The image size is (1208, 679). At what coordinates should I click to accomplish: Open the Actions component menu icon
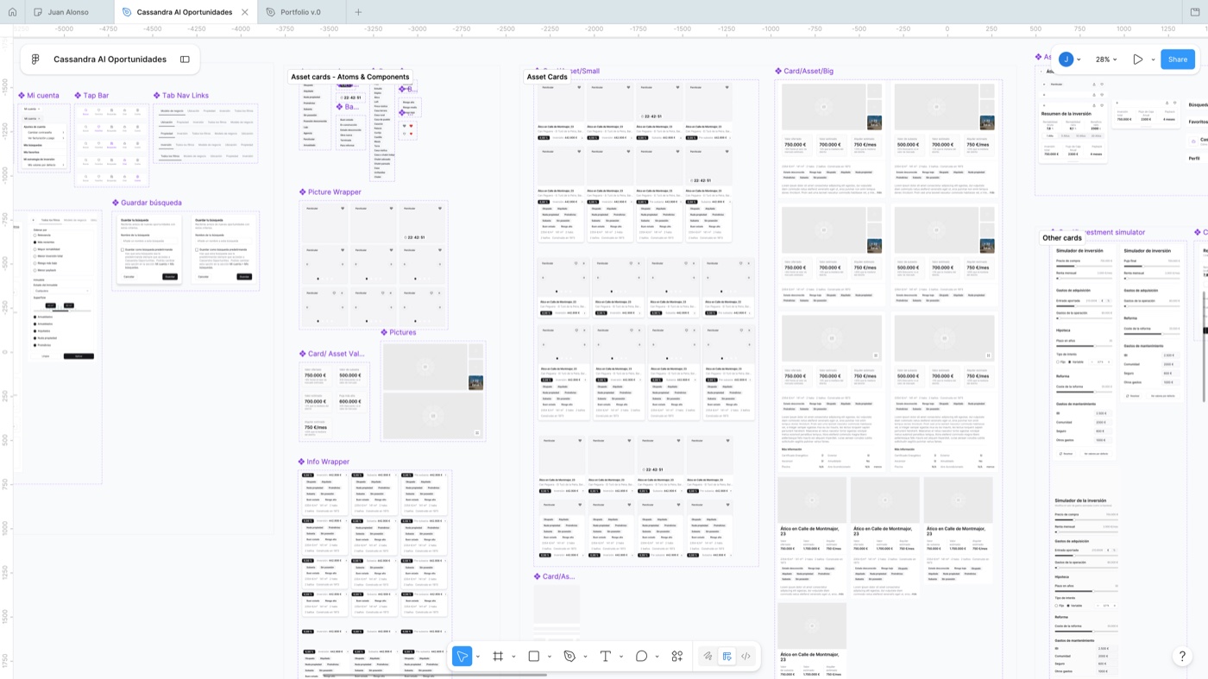677,657
